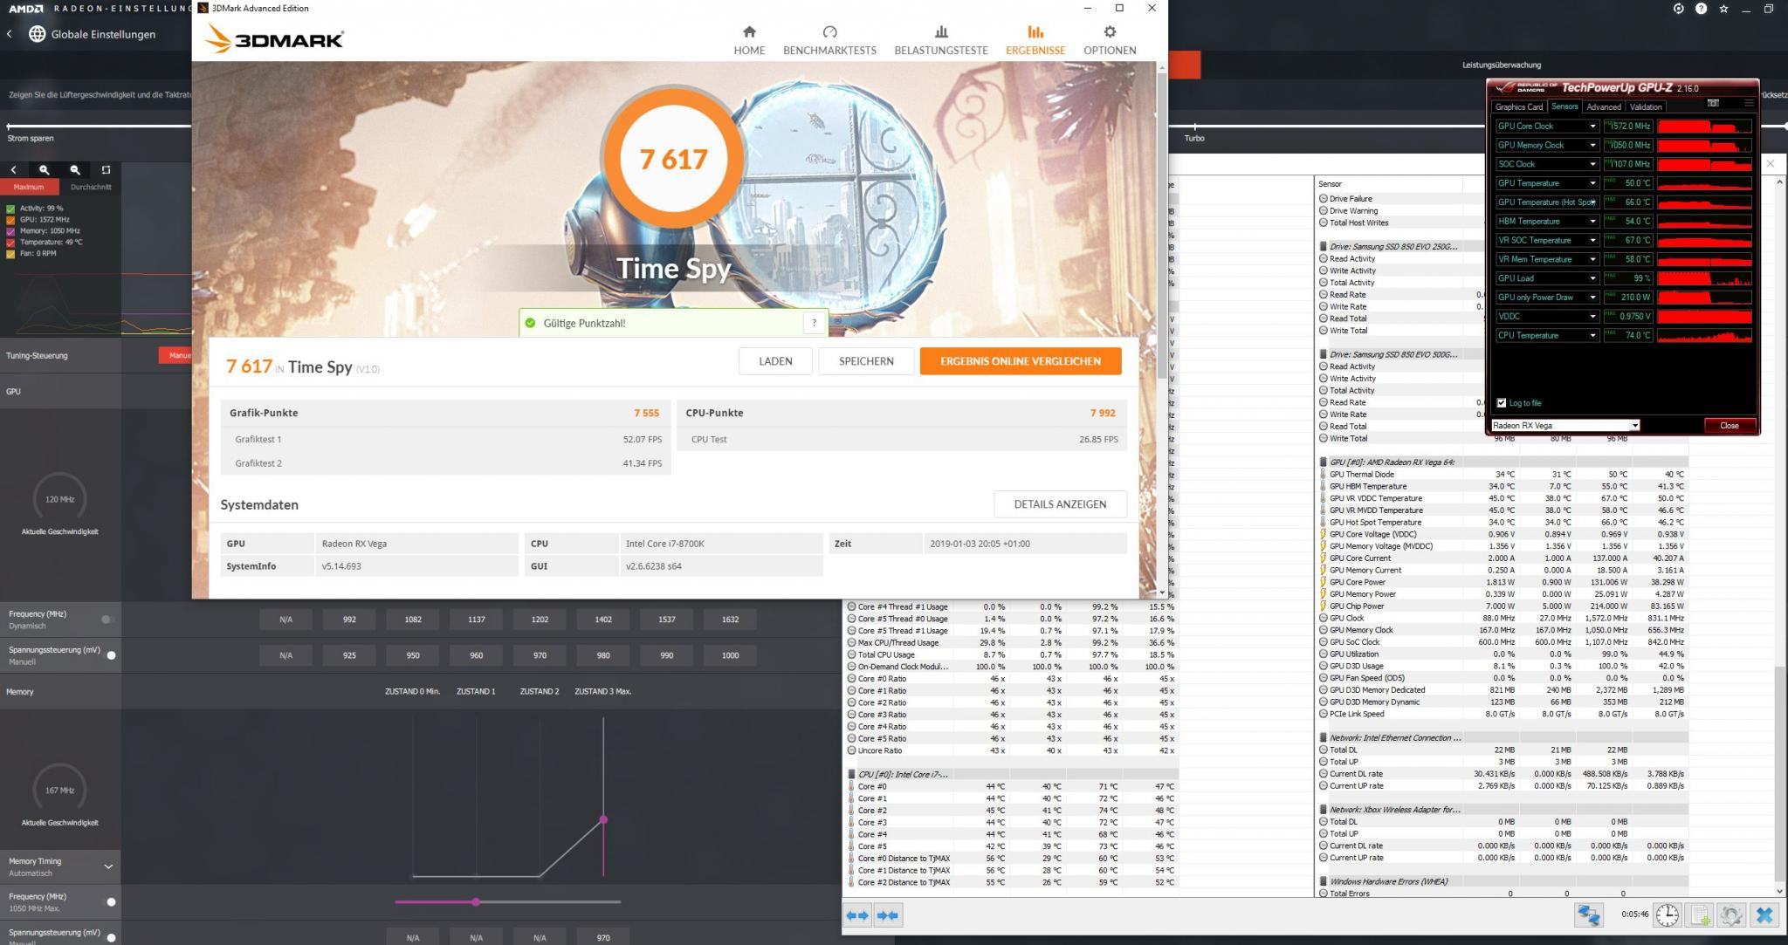Open HWiNFO sensor settings gear
The height and width of the screenshot is (945, 1788).
(x=1731, y=914)
